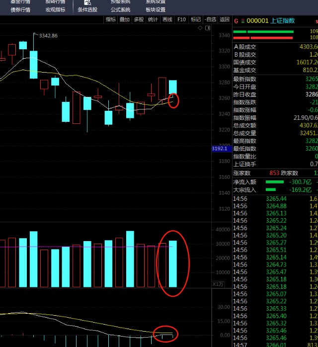The height and width of the screenshot is (347, 318).
Task: Click 统计 statistics toolbar button
Action: click(153, 19)
